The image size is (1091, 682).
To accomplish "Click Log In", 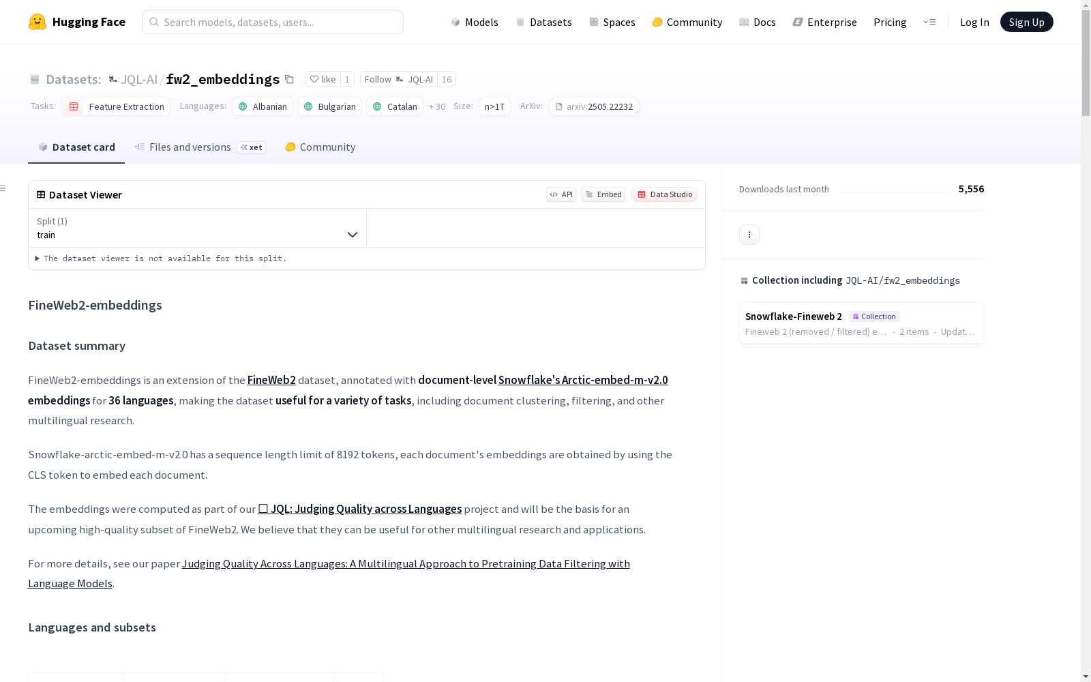I will pos(974,22).
